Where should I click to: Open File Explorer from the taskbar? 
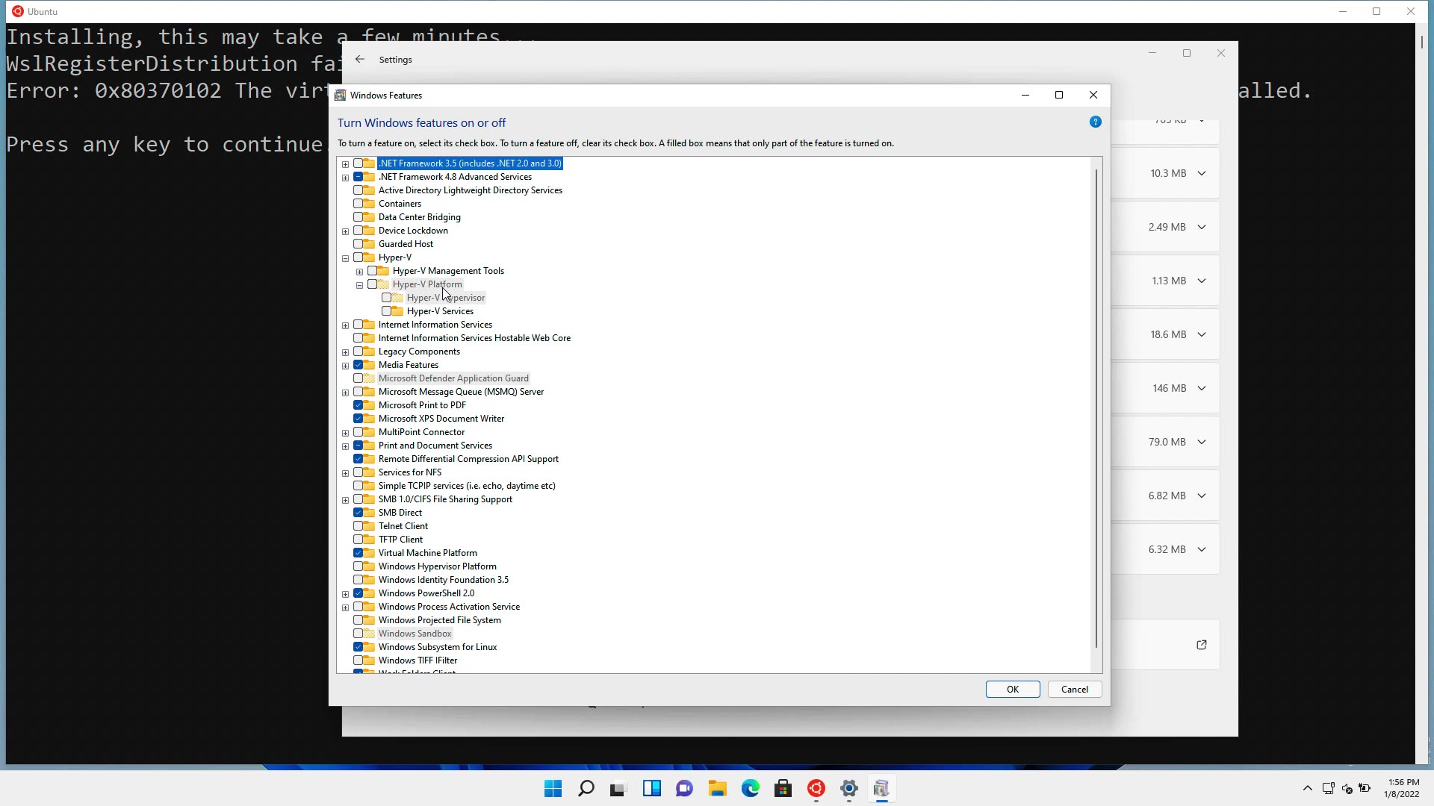point(718,789)
